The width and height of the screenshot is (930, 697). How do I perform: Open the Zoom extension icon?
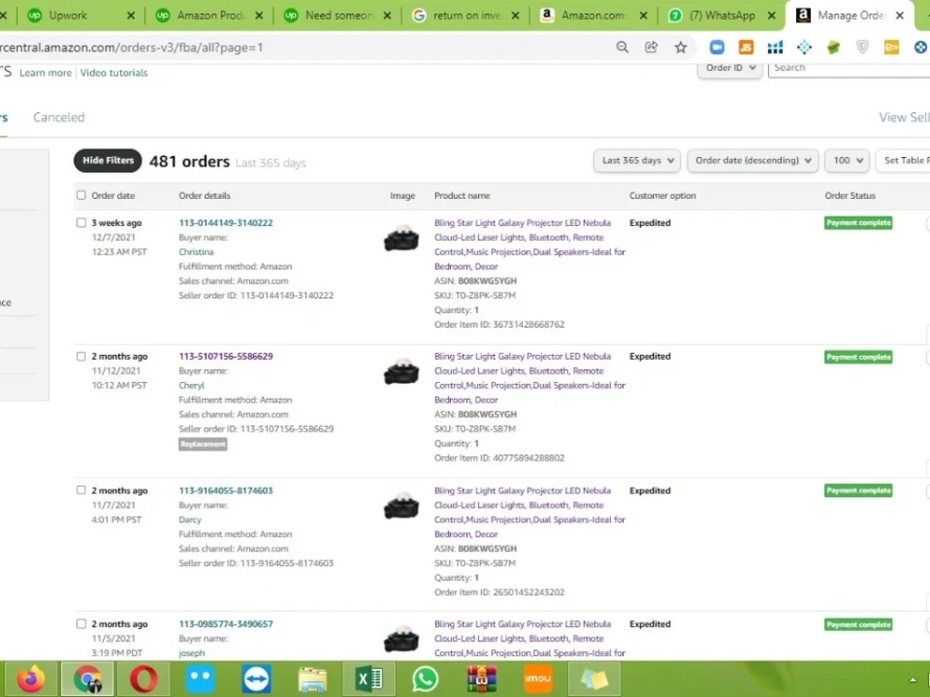coord(717,47)
